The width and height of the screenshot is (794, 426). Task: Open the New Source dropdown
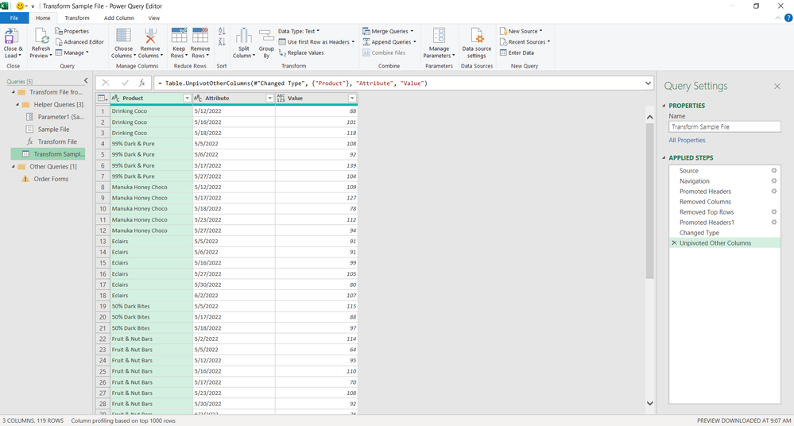pos(521,32)
